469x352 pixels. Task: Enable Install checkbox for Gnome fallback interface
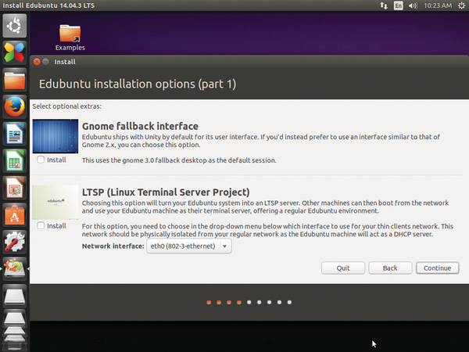tap(41, 160)
